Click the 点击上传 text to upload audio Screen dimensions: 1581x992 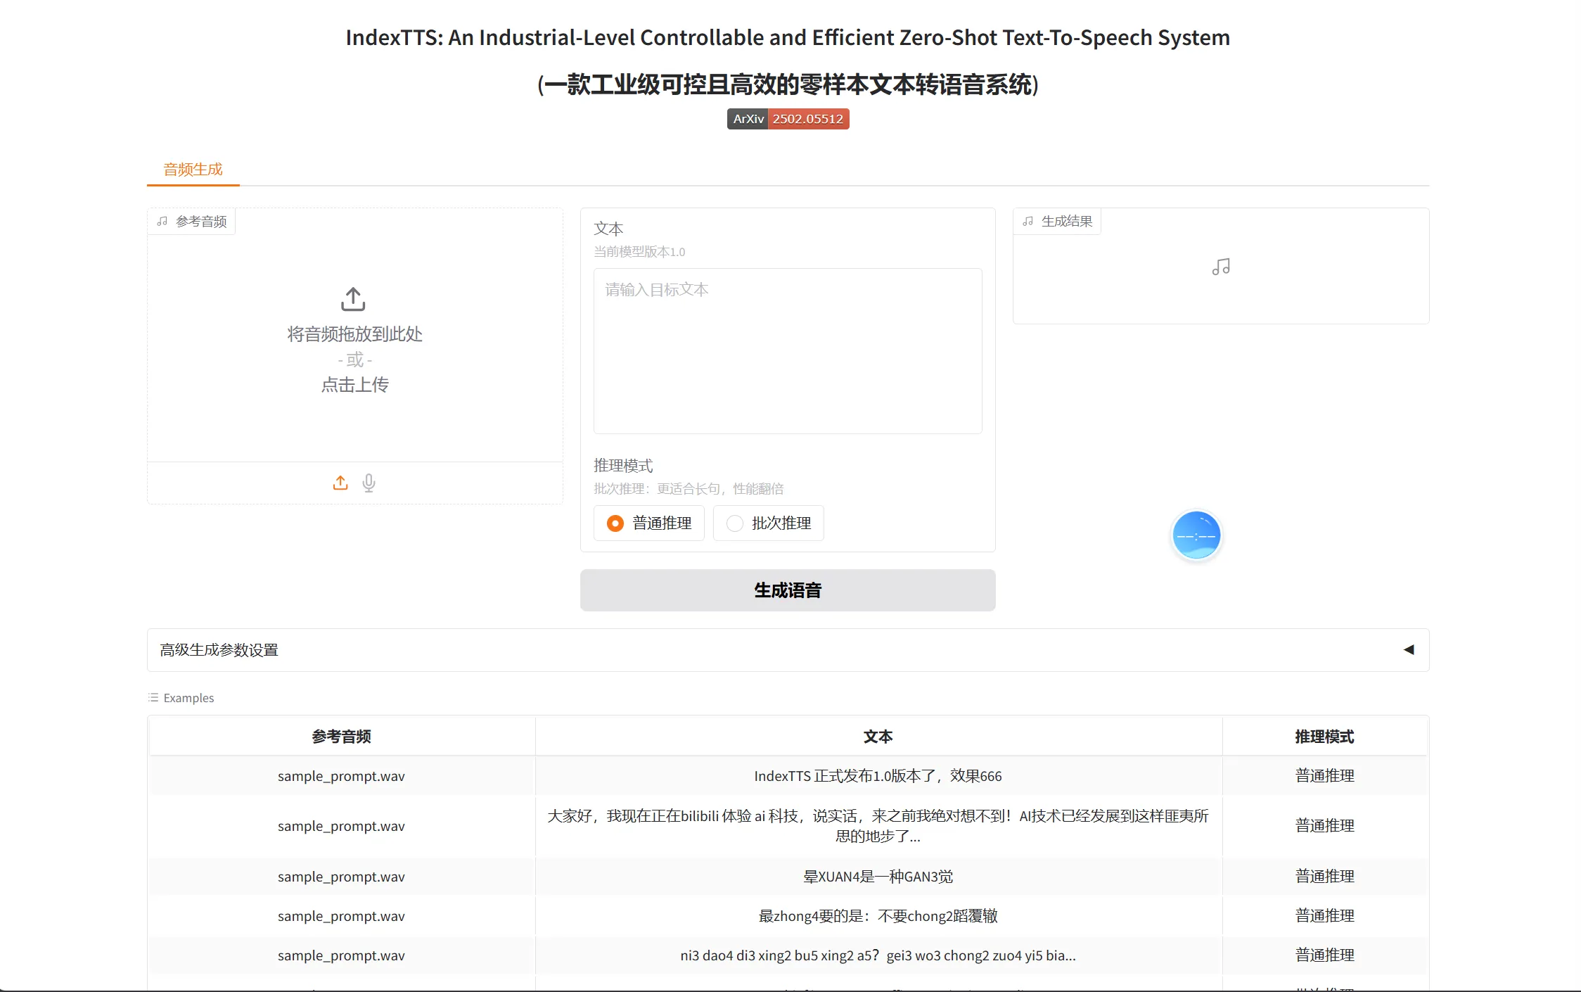tap(354, 385)
